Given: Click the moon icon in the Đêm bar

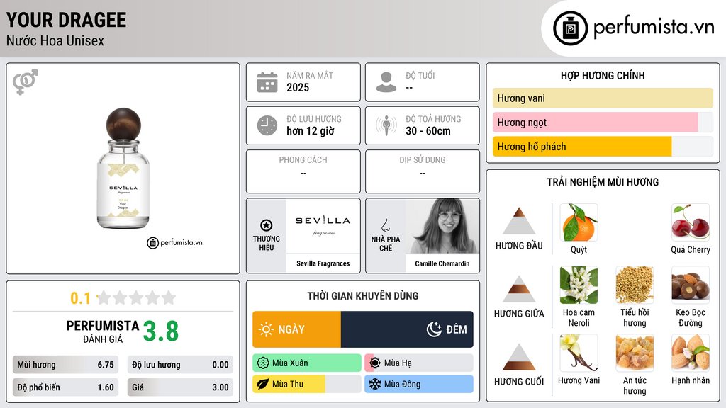Looking at the screenshot, I should [x=434, y=329].
